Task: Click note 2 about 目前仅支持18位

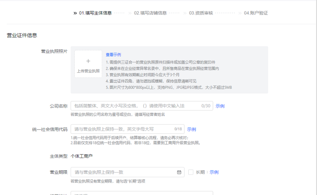Action: pyautogui.click(x=136, y=143)
